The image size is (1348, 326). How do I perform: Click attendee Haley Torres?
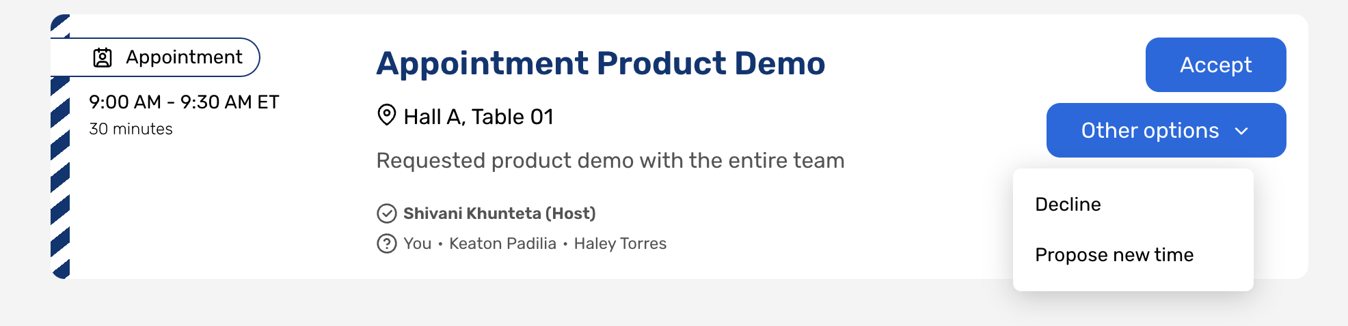[x=620, y=243]
